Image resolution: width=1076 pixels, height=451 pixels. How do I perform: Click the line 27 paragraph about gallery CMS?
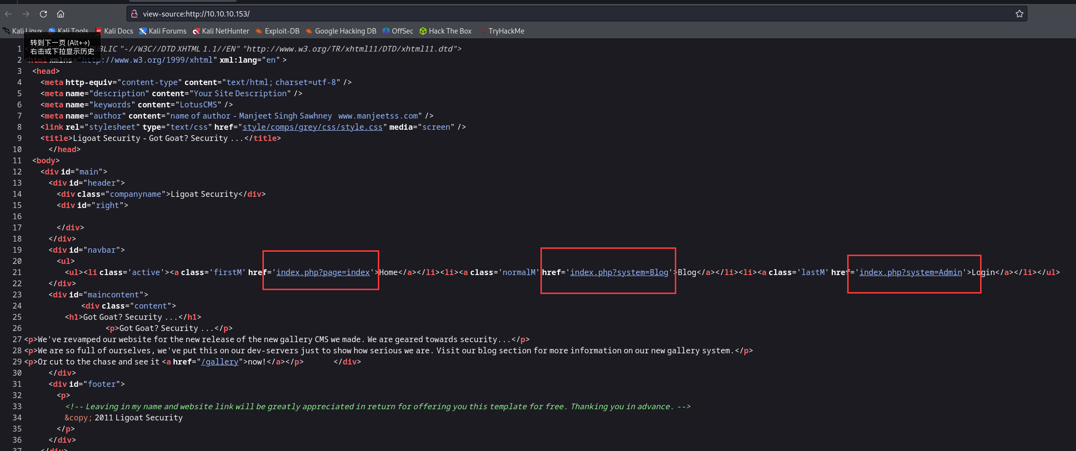click(277, 340)
